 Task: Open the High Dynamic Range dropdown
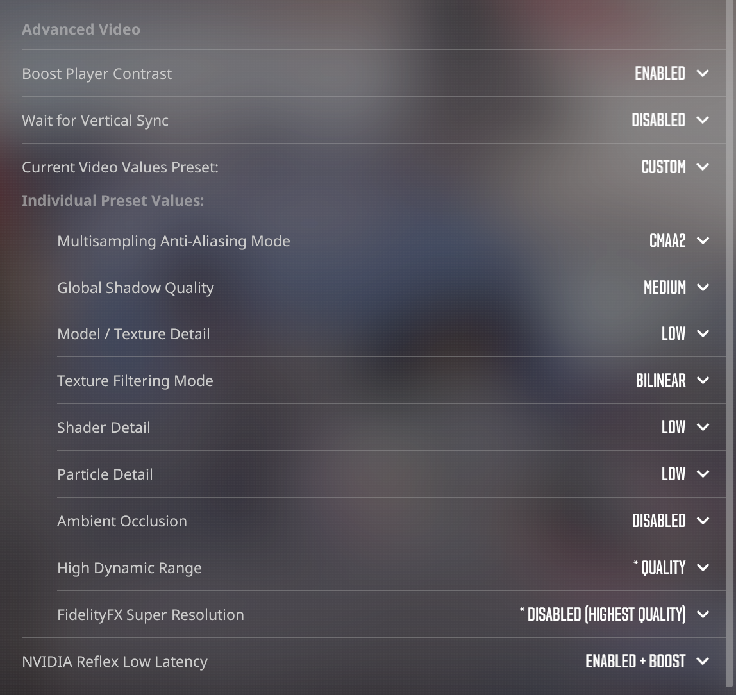[703, 568]
